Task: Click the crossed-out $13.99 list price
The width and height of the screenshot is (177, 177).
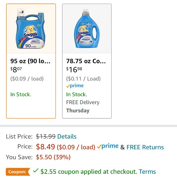Action: pyautogui.click(x=46, y=136)
